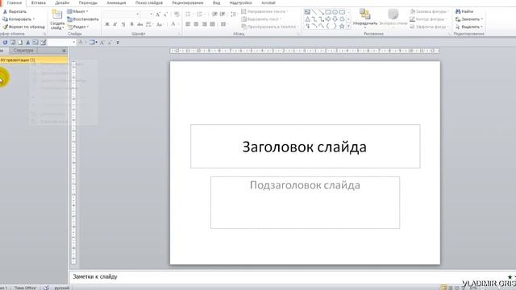Click Создать слайд to add a new slide
Viewport: 516px width, 290px height.
(x=57, y=19)
